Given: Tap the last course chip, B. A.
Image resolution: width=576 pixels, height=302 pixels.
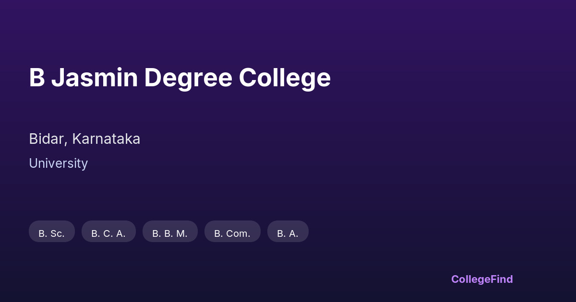Looking at the screenshot, I should (288, 232).
